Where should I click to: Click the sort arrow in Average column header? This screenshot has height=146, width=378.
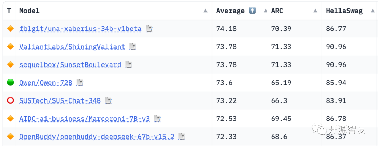261,11
